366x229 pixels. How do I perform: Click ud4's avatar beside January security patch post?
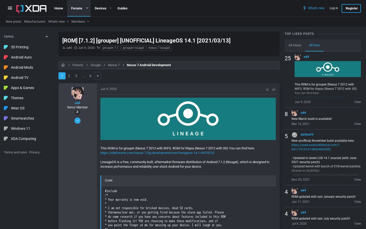(x=295, y=191)
